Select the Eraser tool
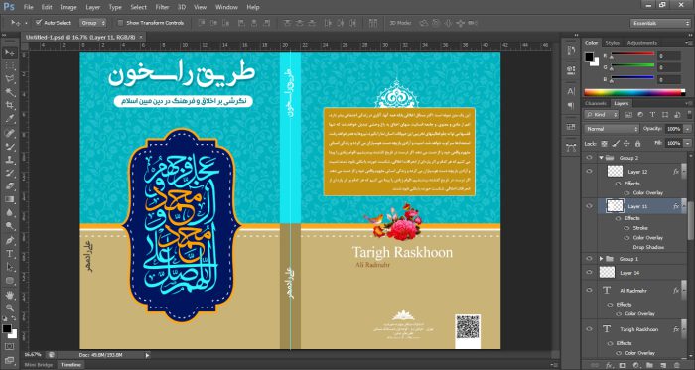 (9, 186)
